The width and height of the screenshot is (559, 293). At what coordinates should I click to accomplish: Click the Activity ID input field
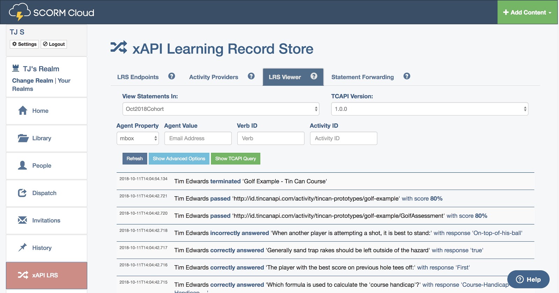tap(343, 138)
